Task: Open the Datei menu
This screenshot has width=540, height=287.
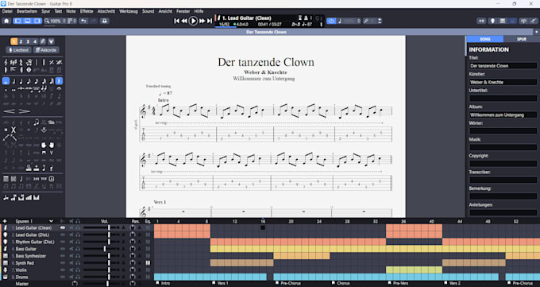Action: (7, 11)
